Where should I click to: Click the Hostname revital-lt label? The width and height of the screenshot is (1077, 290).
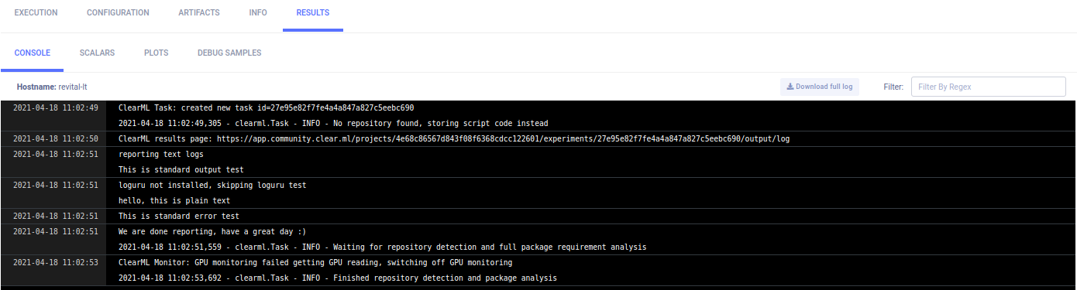[57, 87]
